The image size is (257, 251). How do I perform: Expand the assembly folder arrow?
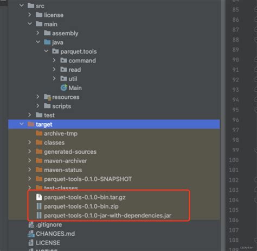(x=37, y=33)
